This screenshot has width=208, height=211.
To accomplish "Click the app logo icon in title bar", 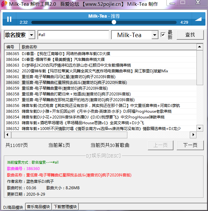I will (x=4, y=4).
